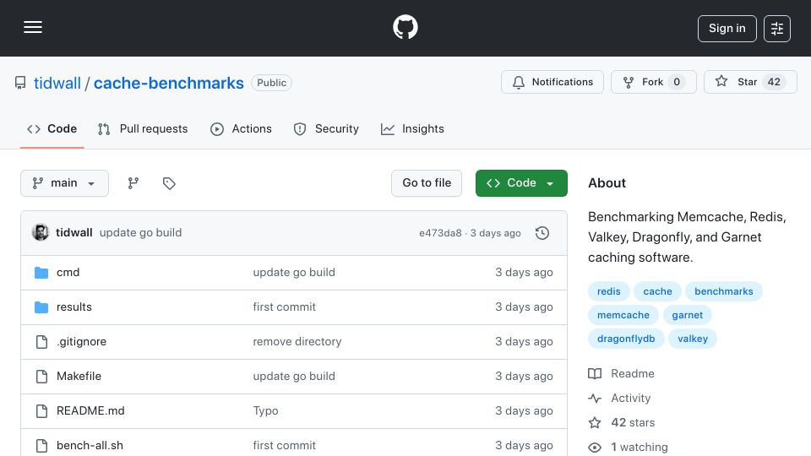Go to the GitHub homepage logo
Screen dimensions: 811x456
405,27
